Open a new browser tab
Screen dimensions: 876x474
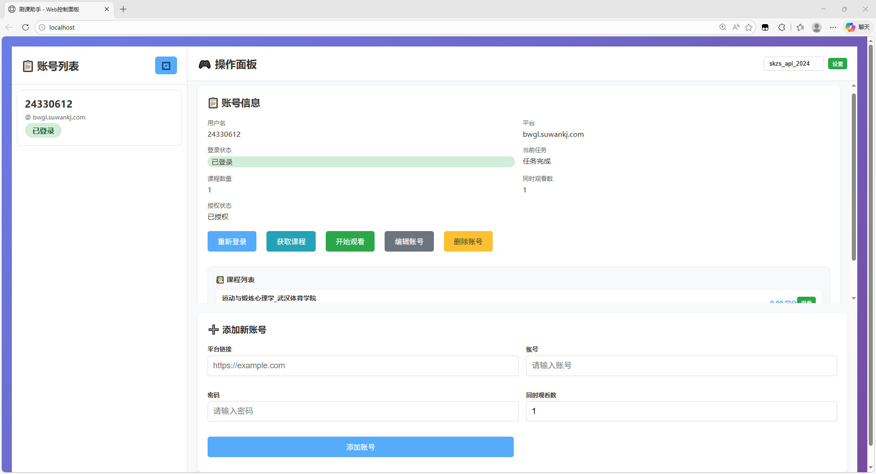[x=123, y=9]
